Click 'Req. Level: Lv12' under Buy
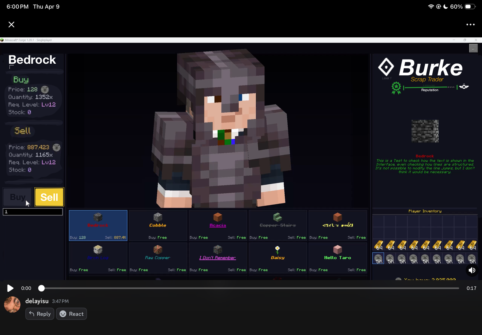This screenshot has width=482, height=335. [32, 104]
